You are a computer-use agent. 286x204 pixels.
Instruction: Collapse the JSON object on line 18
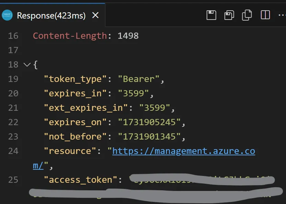pos(27,64)
